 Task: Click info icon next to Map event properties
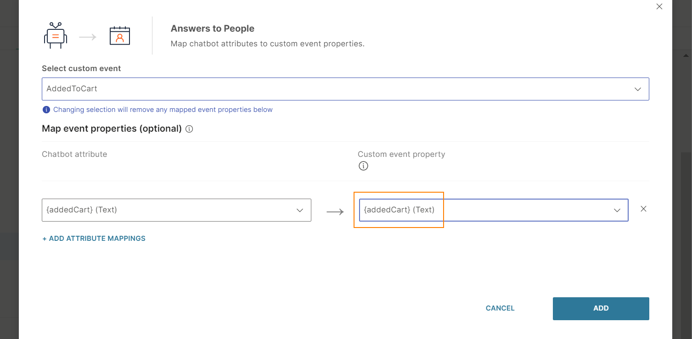[x=189, y=129]
